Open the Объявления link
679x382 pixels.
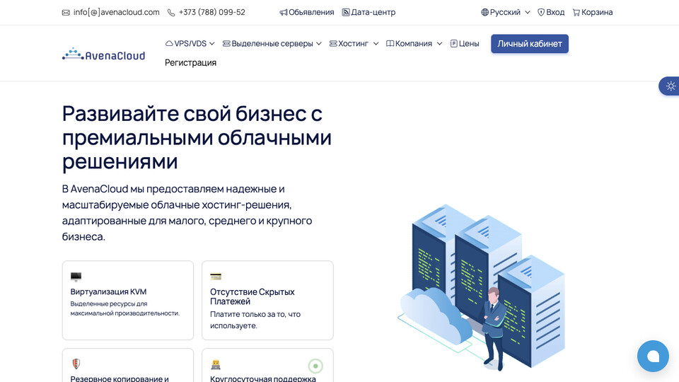(306, 13)
